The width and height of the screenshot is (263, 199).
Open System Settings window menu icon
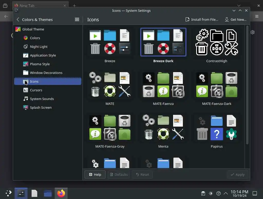17,10
